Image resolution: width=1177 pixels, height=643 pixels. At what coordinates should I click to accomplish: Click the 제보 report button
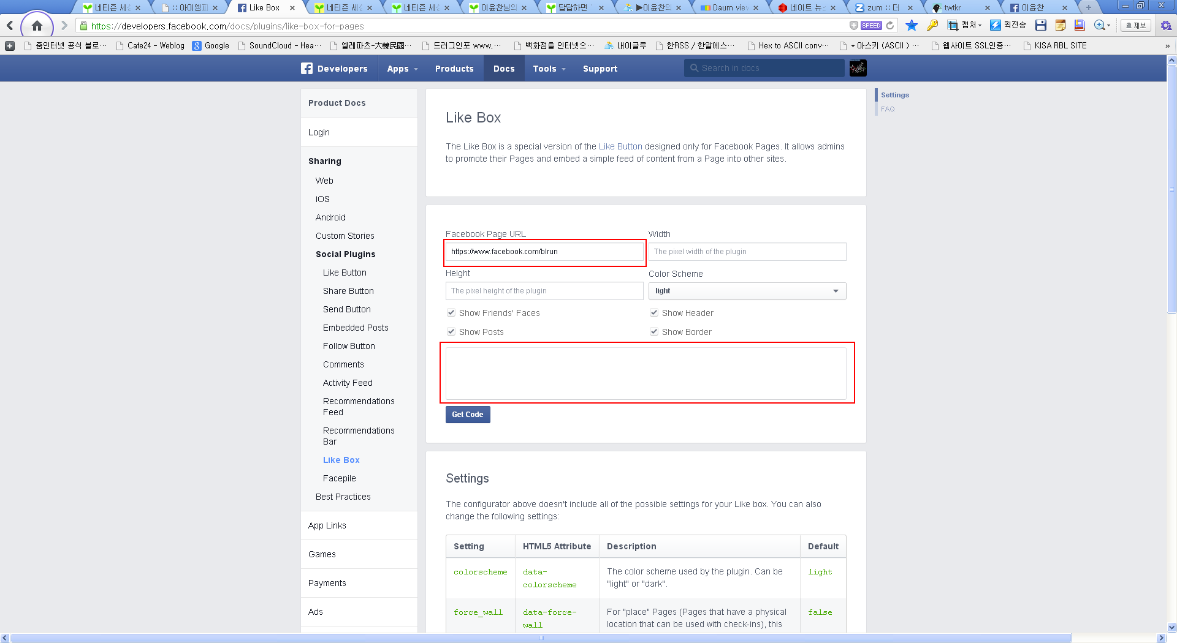click(1136, 25)
